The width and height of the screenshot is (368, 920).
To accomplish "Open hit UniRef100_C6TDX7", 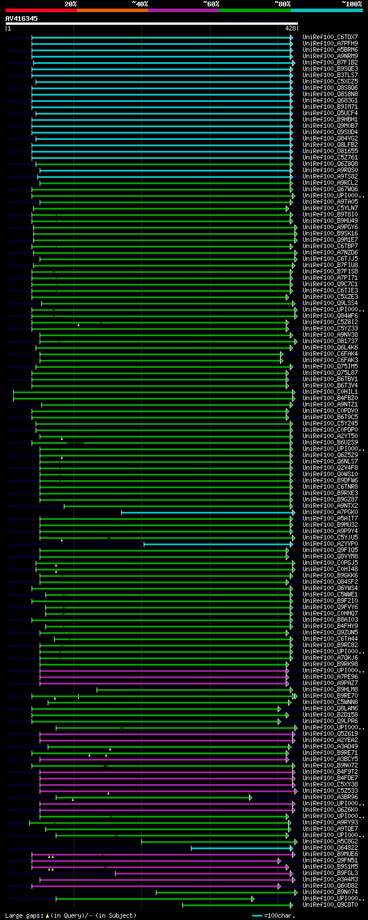I will click(x=330, y=37).
